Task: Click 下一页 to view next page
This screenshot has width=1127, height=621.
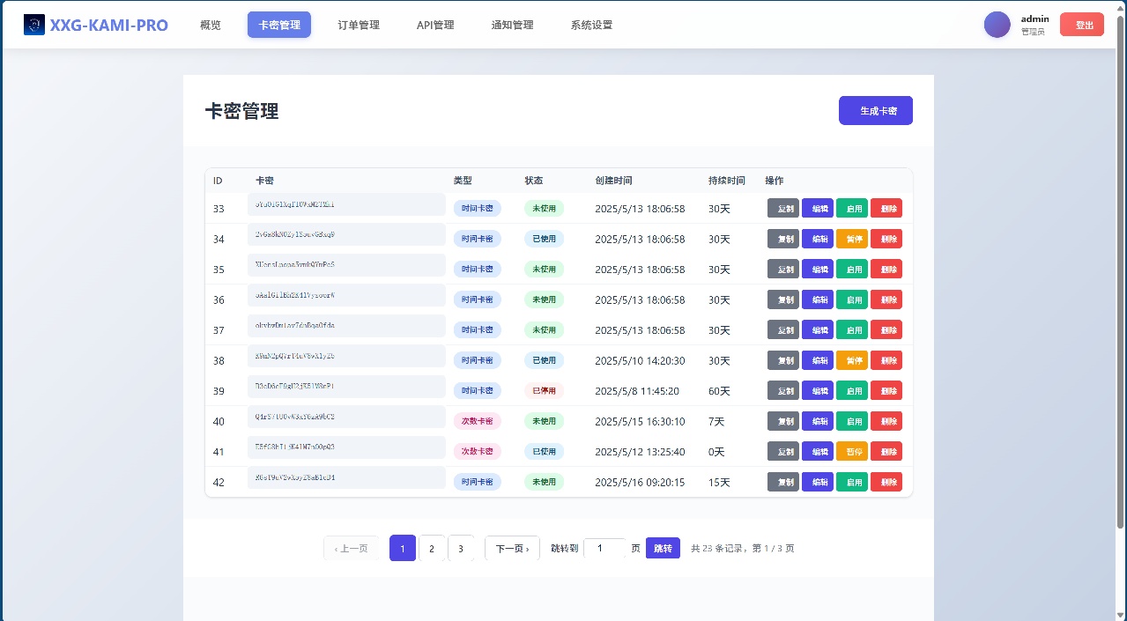Action: click(512, 548)
